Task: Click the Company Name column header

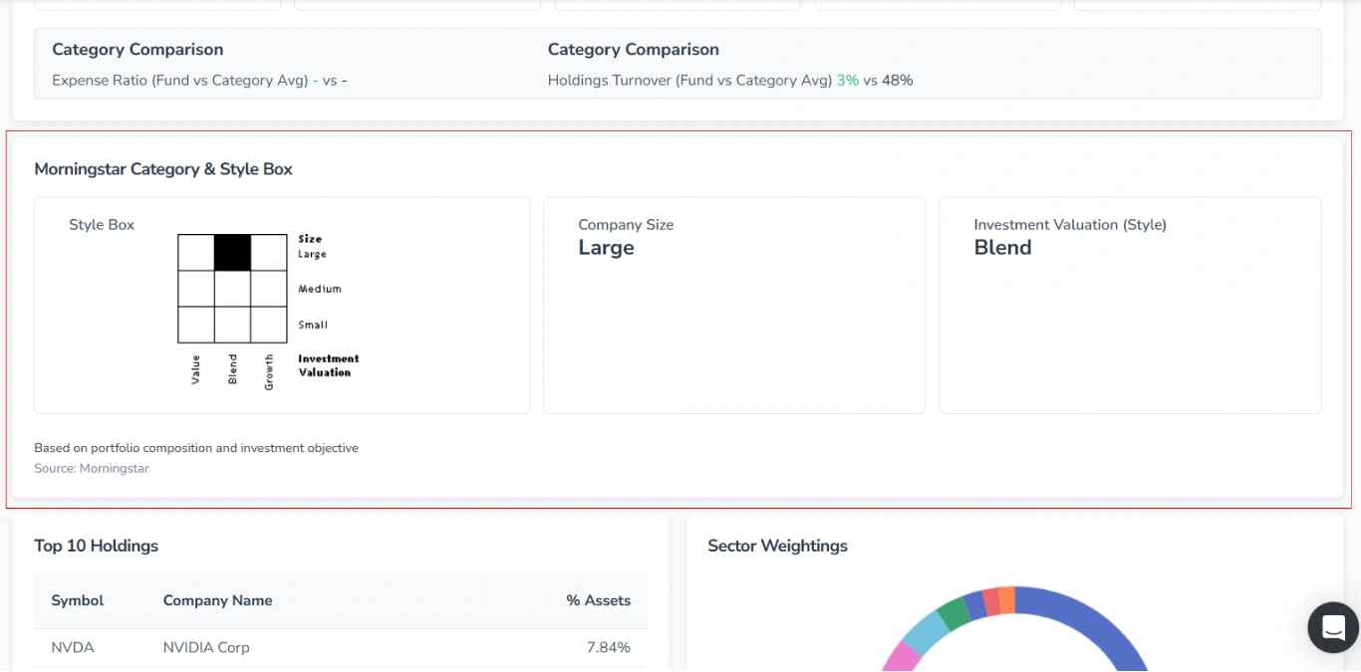Action: [x=217, y=600]
